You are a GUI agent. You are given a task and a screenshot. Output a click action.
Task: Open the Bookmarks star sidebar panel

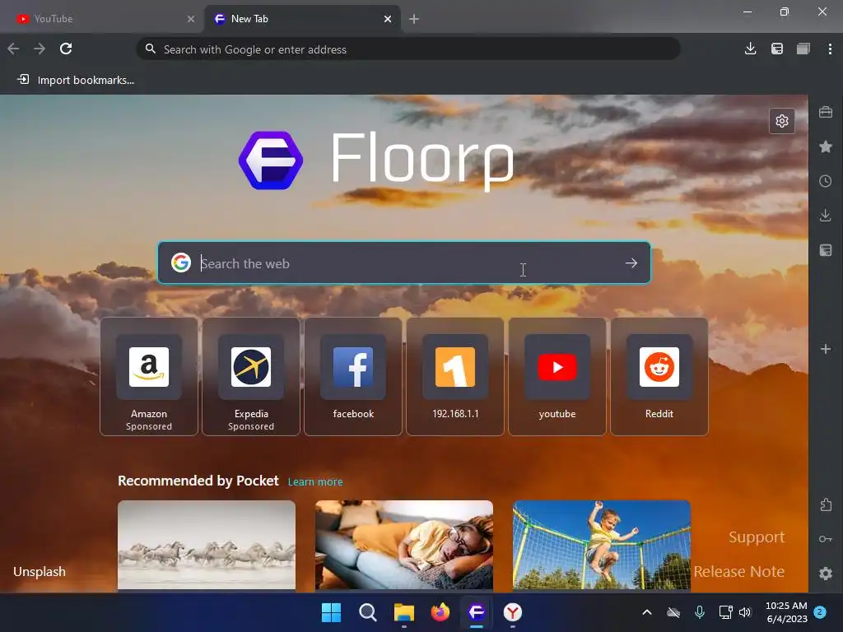(x=826, y=146)
